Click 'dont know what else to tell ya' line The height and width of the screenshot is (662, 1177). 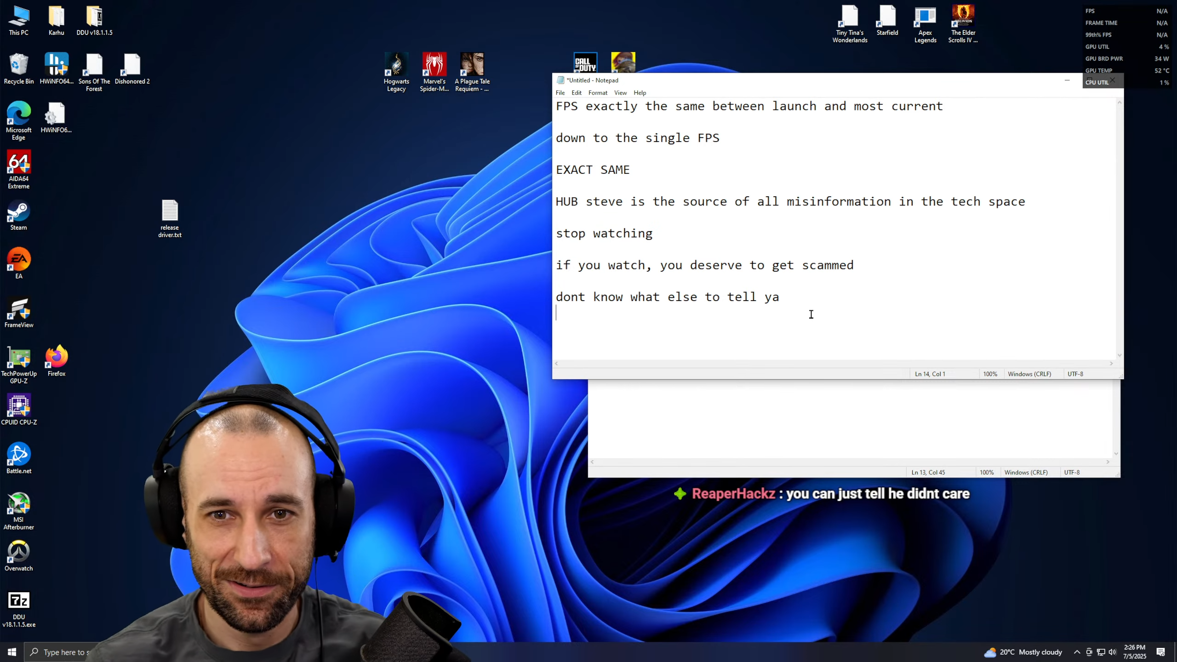[x=667, y=297]
